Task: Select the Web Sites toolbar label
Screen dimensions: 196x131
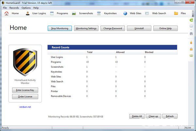Action: [x=136, y=13]
